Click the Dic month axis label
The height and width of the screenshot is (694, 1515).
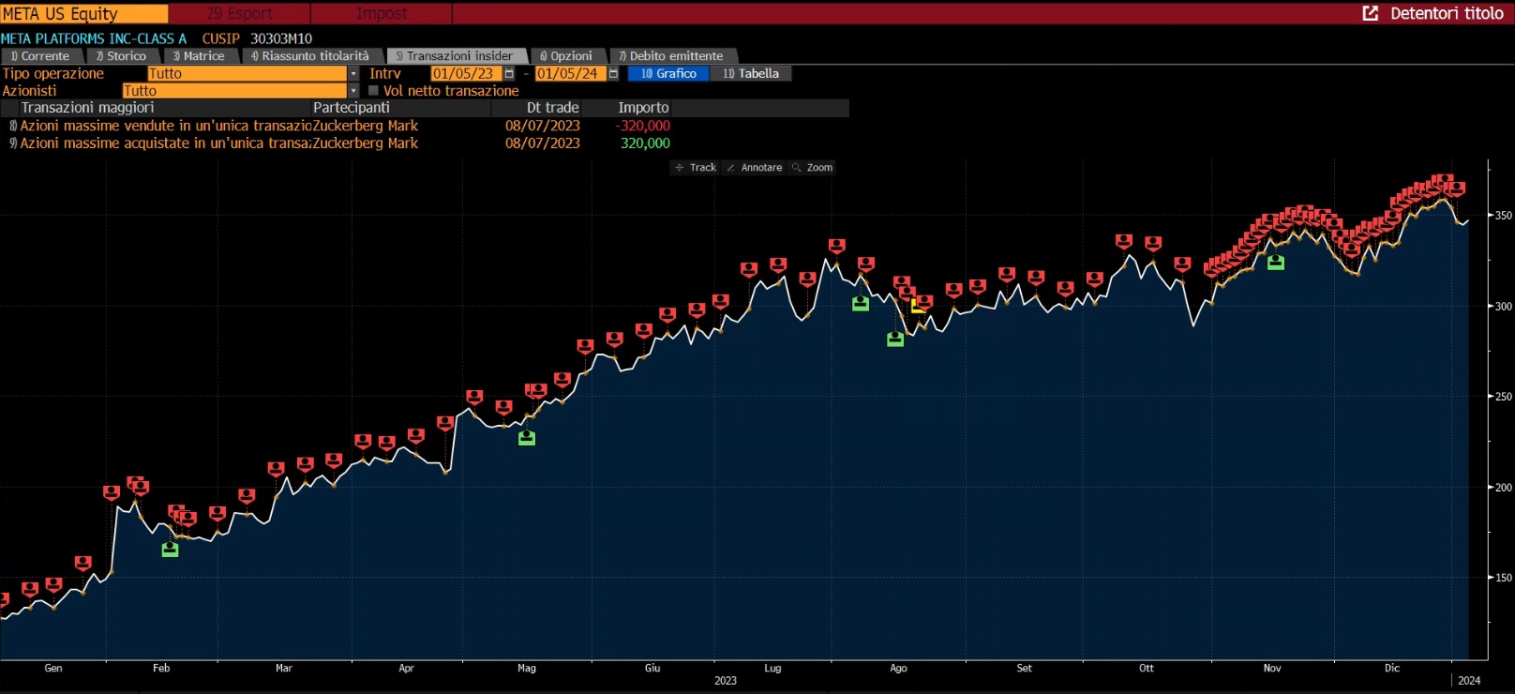(x=1392, y=668)
